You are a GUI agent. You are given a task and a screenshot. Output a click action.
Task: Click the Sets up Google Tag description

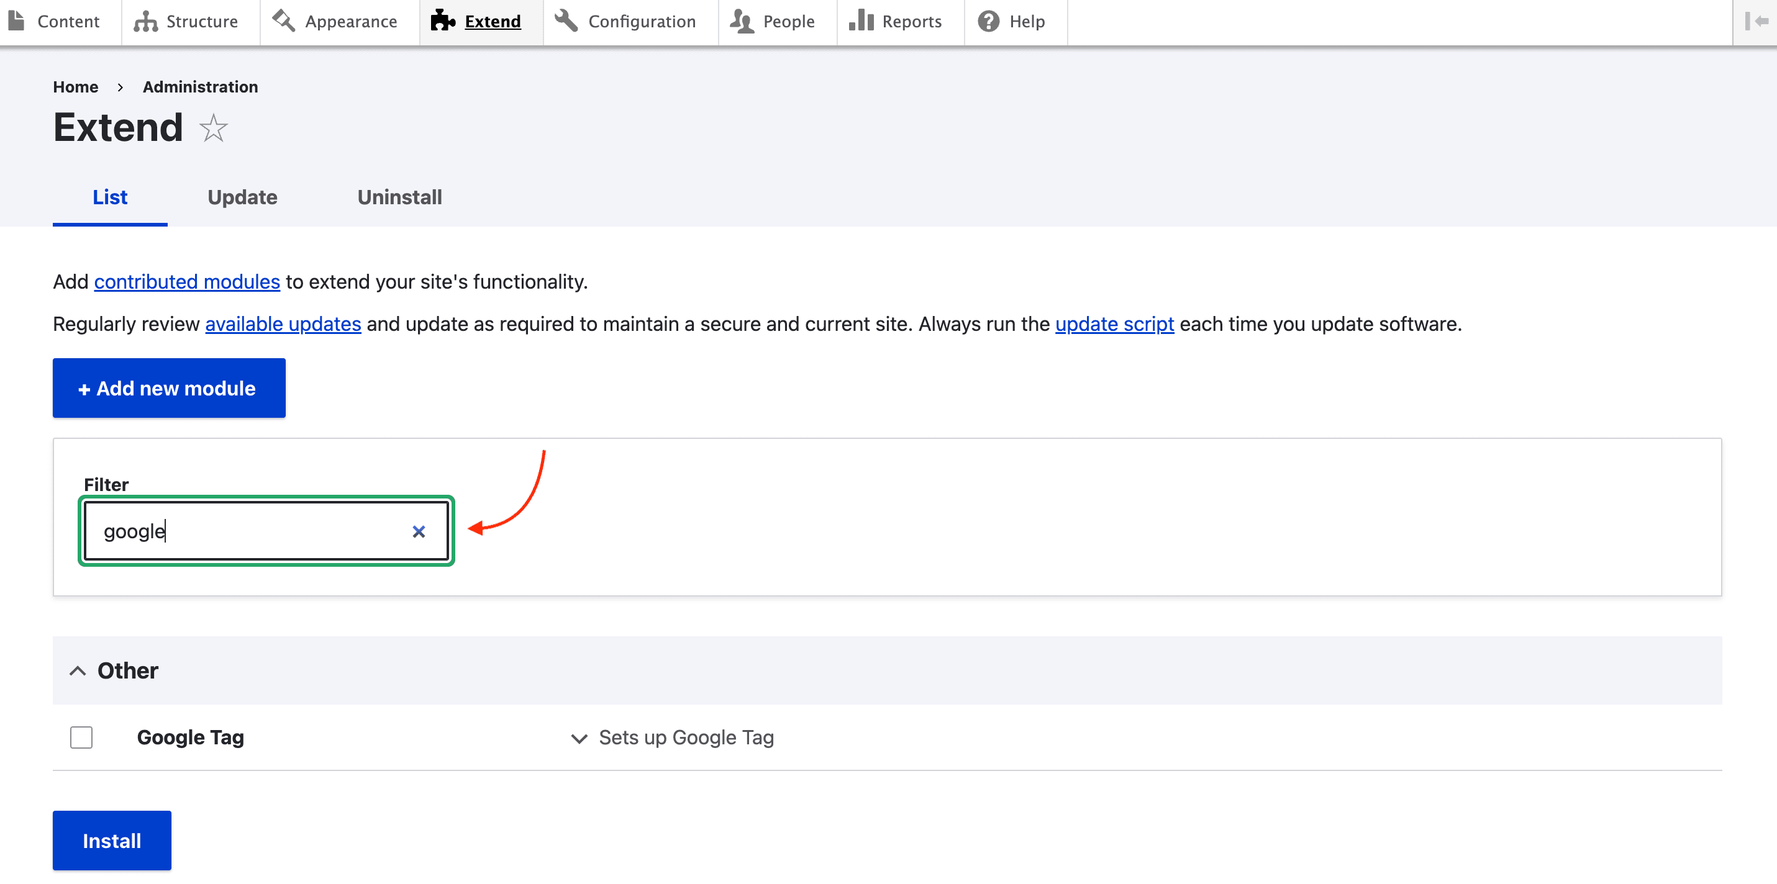[x=686, y=738]
